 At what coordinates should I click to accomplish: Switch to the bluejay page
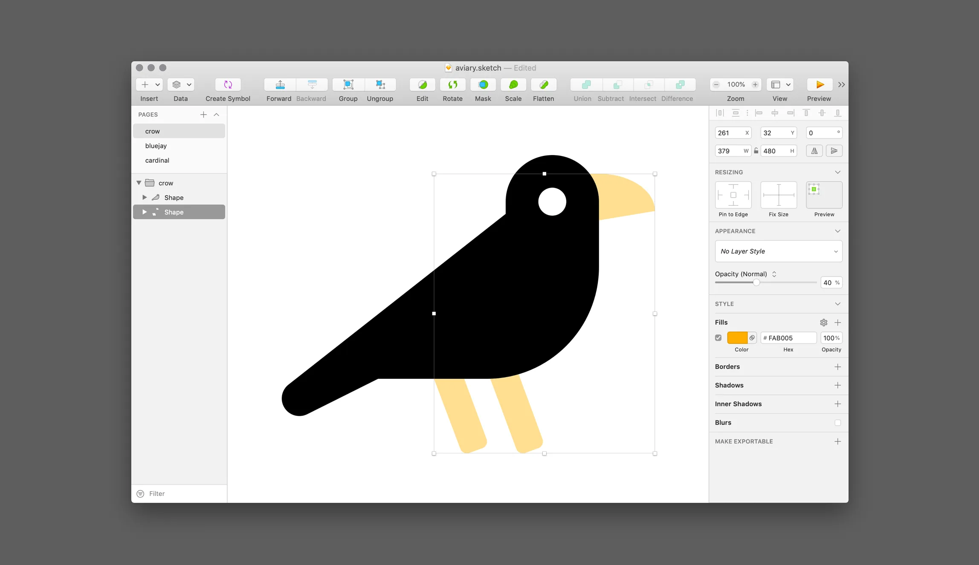(156, 146)
